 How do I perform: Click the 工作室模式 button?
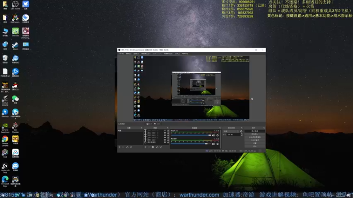pos(255,140)
